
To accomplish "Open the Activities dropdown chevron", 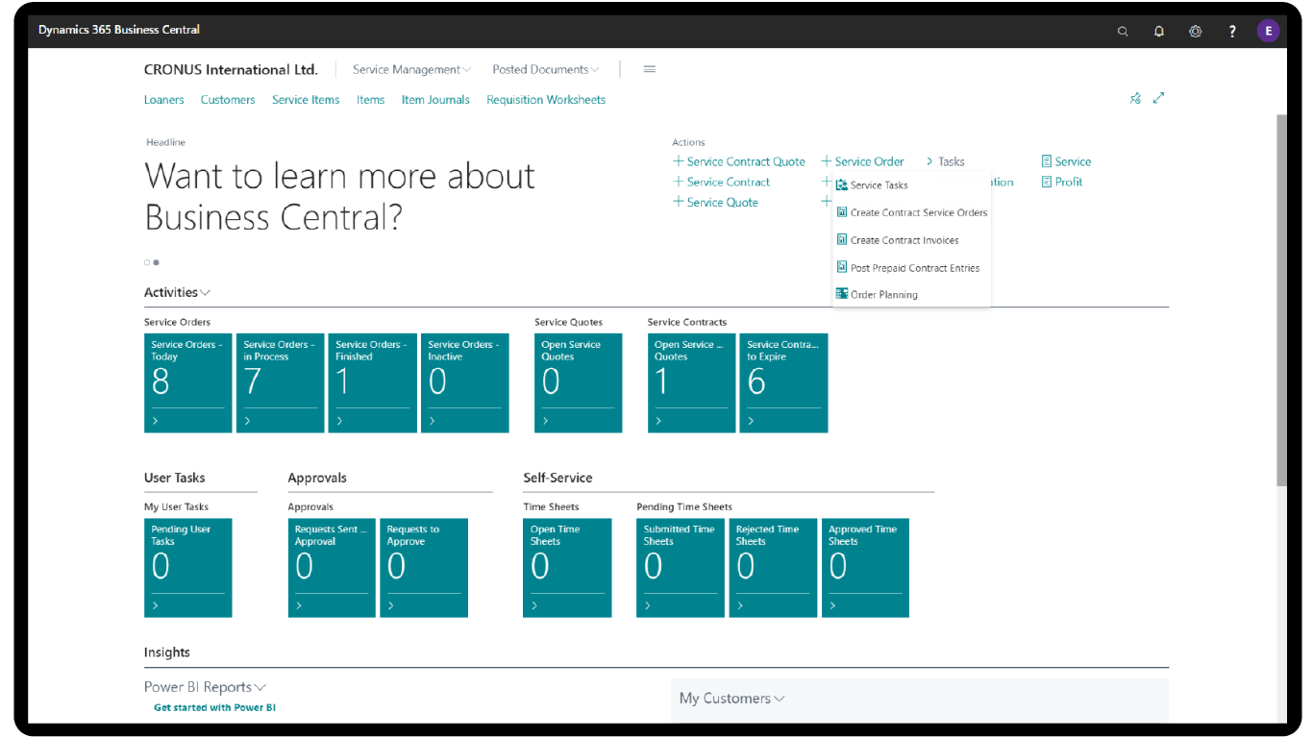I will click(x=206, y=293).
